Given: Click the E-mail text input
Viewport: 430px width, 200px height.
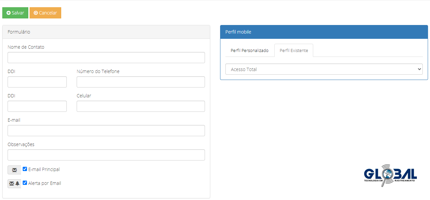Looking at the screenshot, I should click(x=106, y=131).
